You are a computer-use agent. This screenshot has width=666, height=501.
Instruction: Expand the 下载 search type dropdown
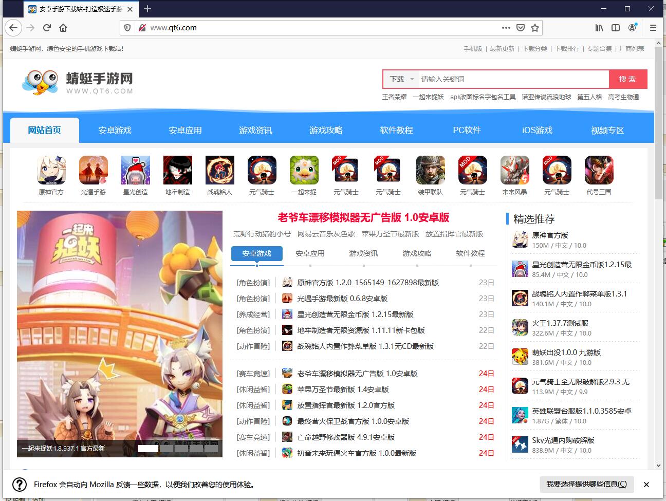[402, 79]
